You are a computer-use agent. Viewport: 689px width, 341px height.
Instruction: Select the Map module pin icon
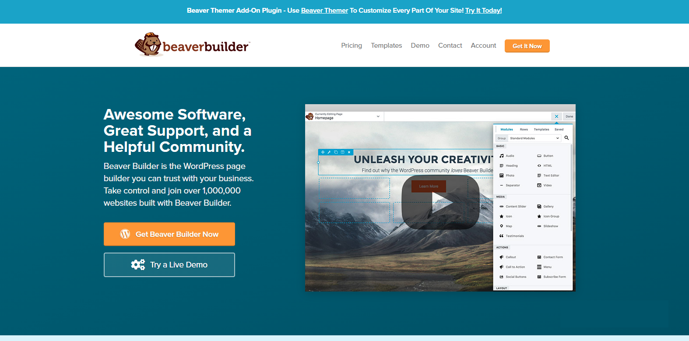pos(502,226)
